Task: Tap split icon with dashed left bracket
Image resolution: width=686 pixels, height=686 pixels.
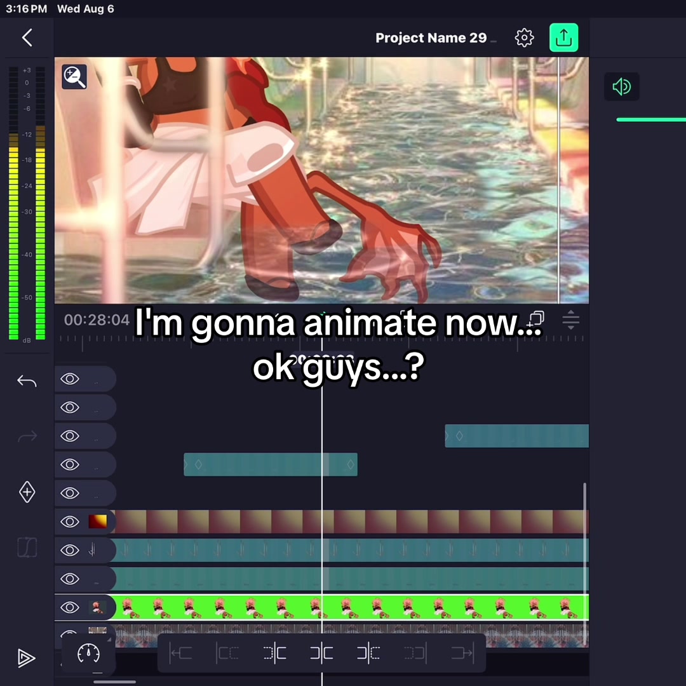Action: tap(275, 653)
